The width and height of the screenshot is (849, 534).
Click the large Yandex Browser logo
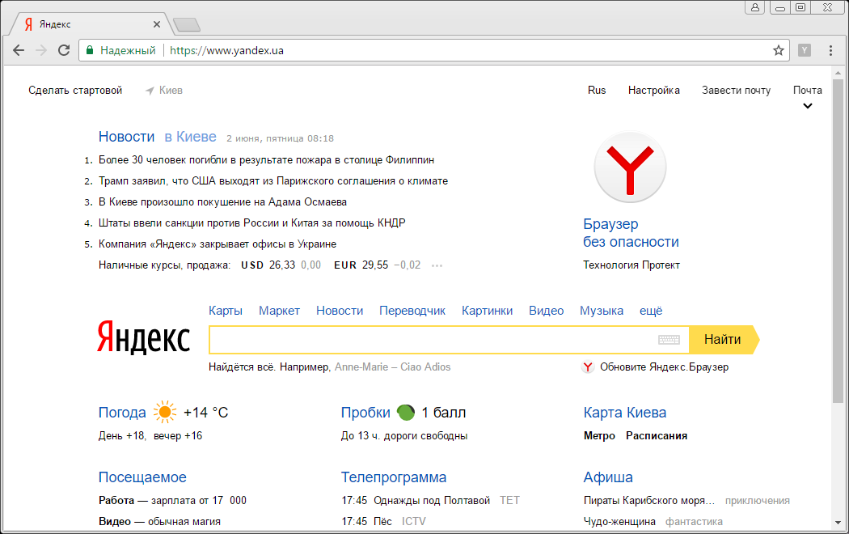(630, 167)
